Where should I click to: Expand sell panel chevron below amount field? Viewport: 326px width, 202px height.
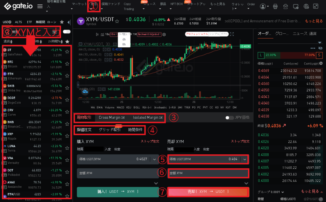[x=246, y=183]
